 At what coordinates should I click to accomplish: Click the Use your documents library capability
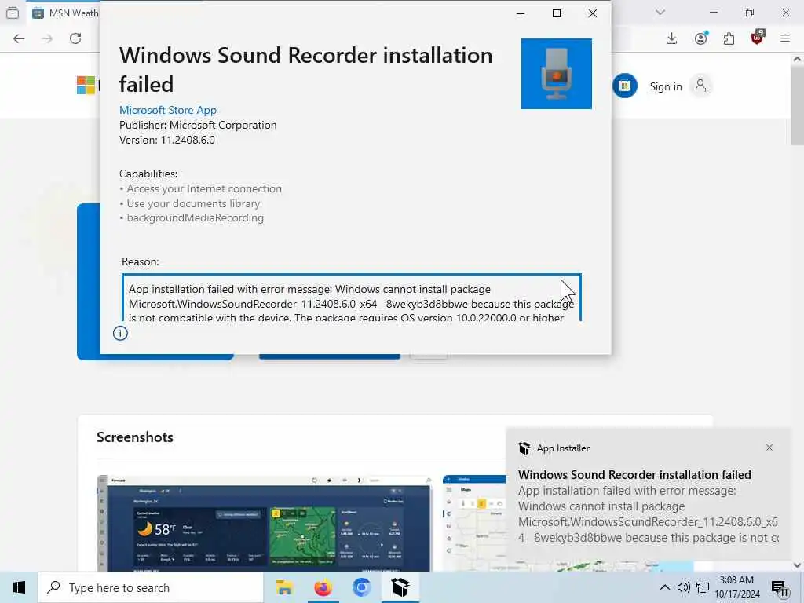coord(193,203)
